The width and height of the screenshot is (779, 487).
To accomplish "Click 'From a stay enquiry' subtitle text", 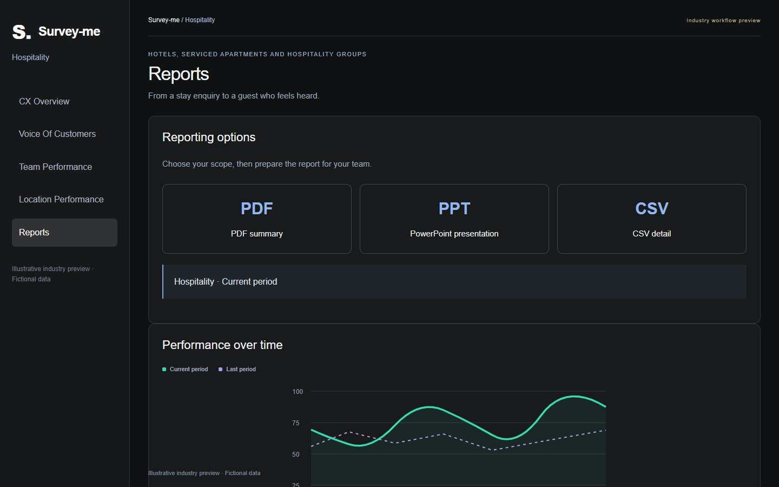I will click(x=234, y=96).
